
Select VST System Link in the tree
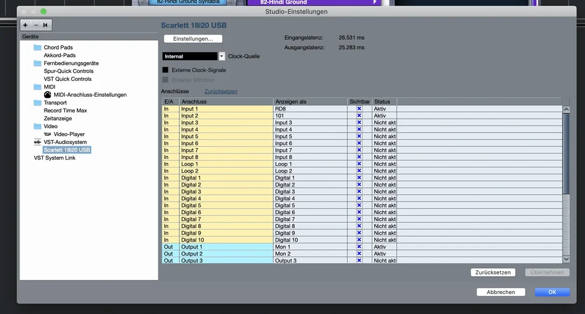[x=55, y=158]
